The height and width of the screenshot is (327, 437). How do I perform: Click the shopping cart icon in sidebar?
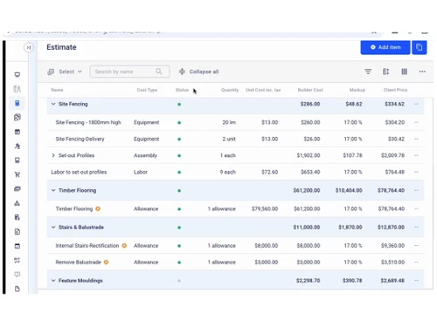[x=17, y=174]
